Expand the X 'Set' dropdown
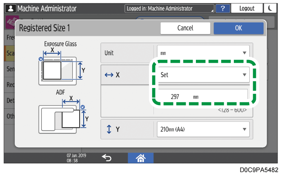This screenshot has height=174, width=282. [203, 75]
